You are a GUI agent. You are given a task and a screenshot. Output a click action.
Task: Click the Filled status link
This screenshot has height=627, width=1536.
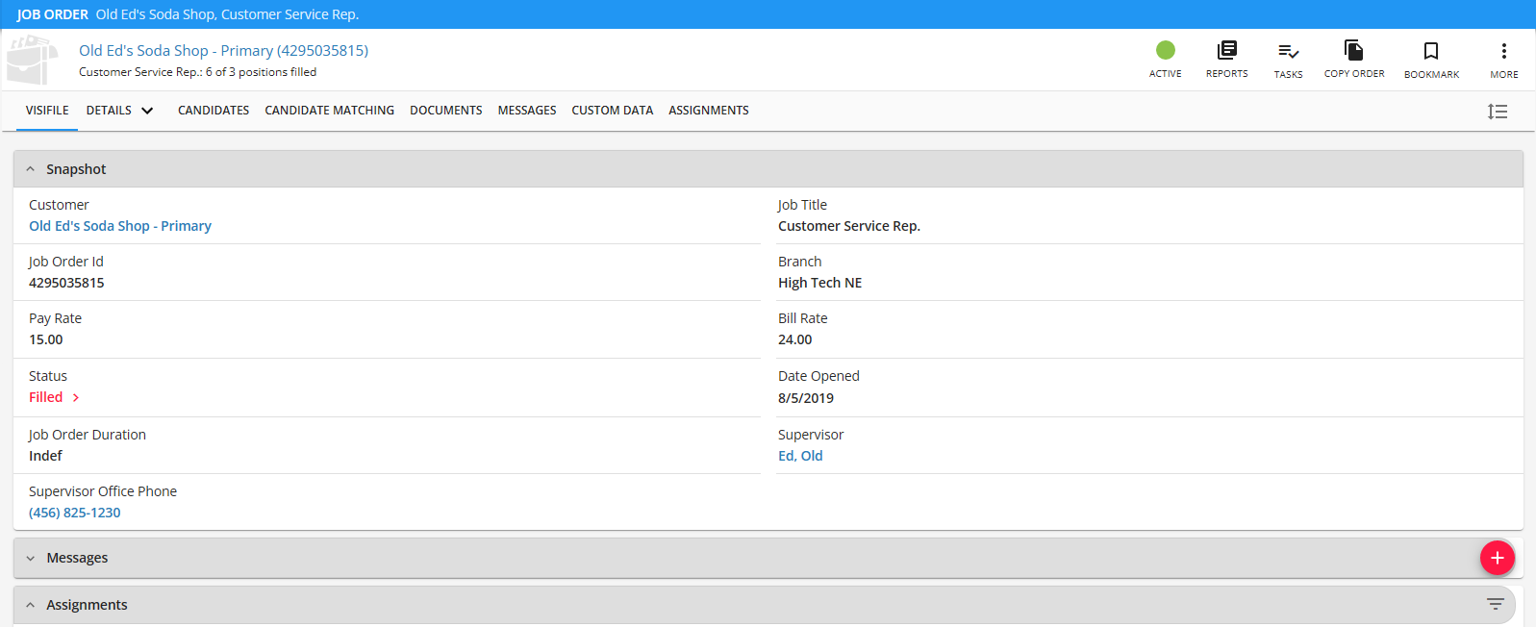pos(45,397)
